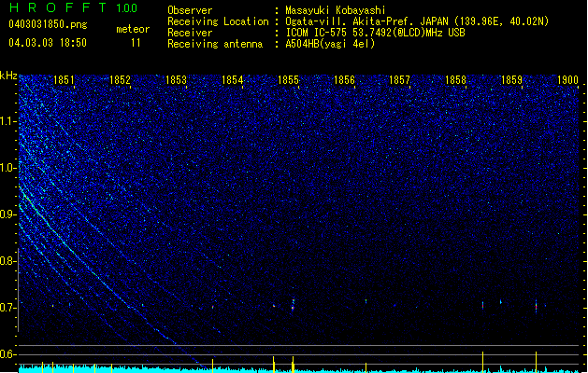588x373 pixels.
Task: Click the 1.1 kHz axis label
Action: (x=8, y=121)
